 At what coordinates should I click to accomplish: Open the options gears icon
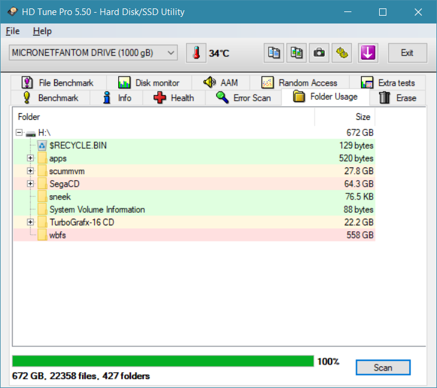pos(342,53)
